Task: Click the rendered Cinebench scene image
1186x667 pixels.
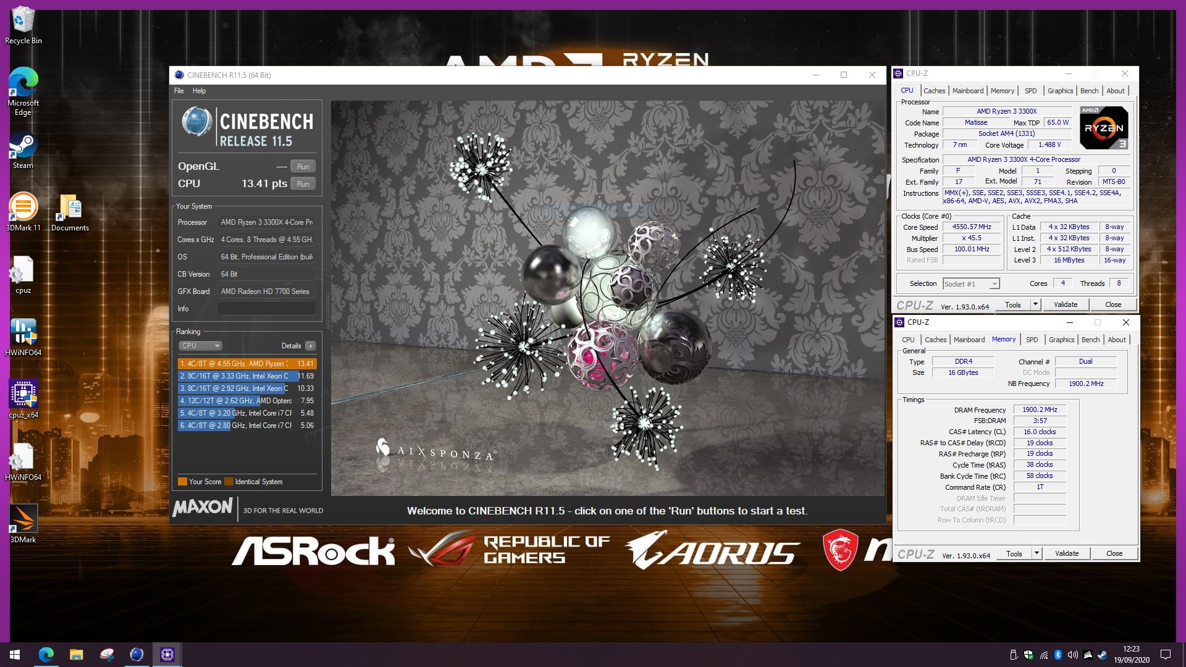Action: click(608, 298)
